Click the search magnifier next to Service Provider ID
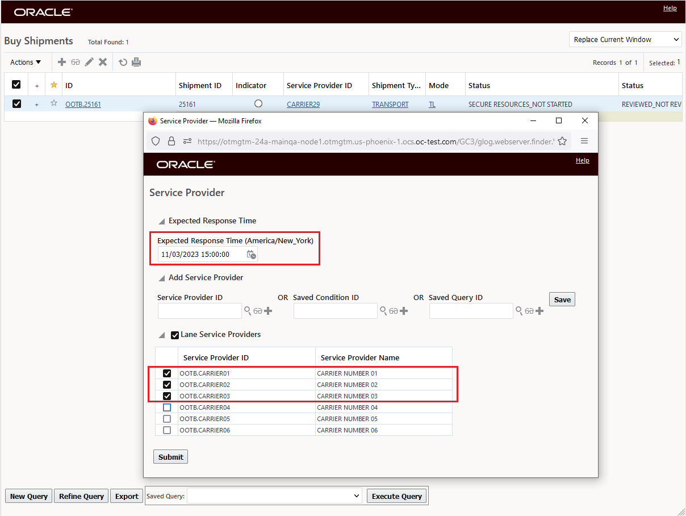686x516 pixels. 248,311
